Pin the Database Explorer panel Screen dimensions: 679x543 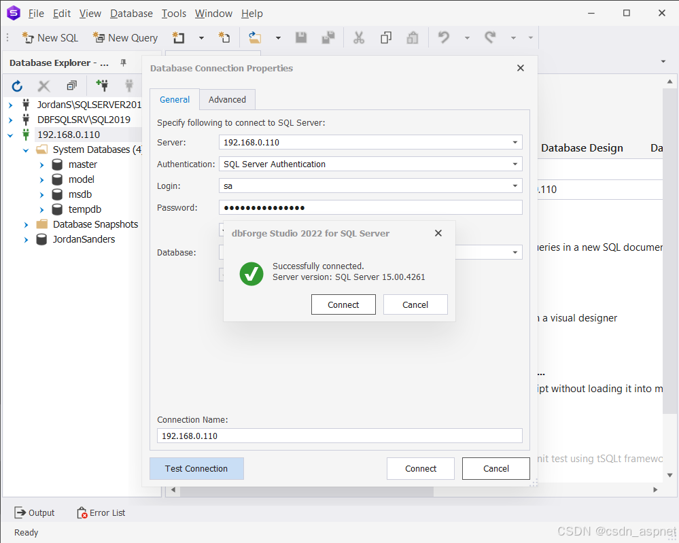click(124, 63)
